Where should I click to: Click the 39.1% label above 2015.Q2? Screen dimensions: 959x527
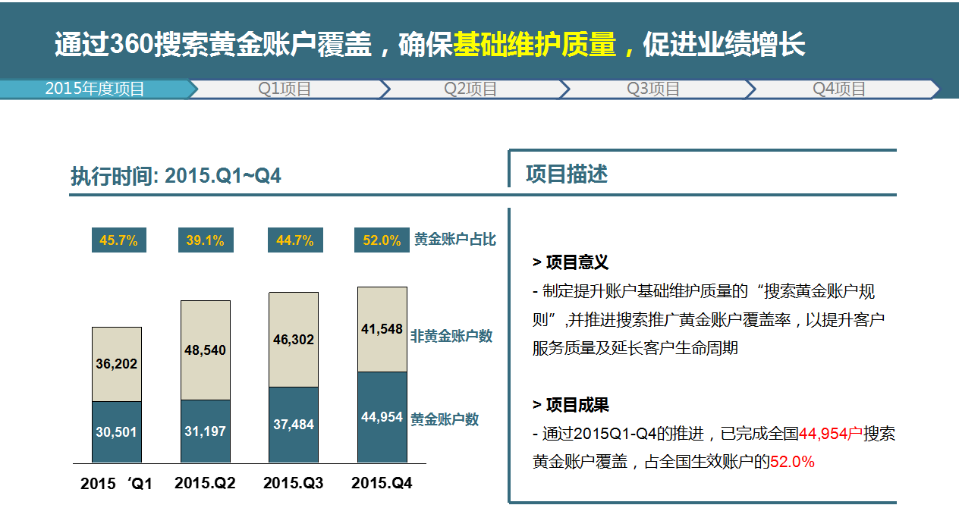[x=206, y=240]
